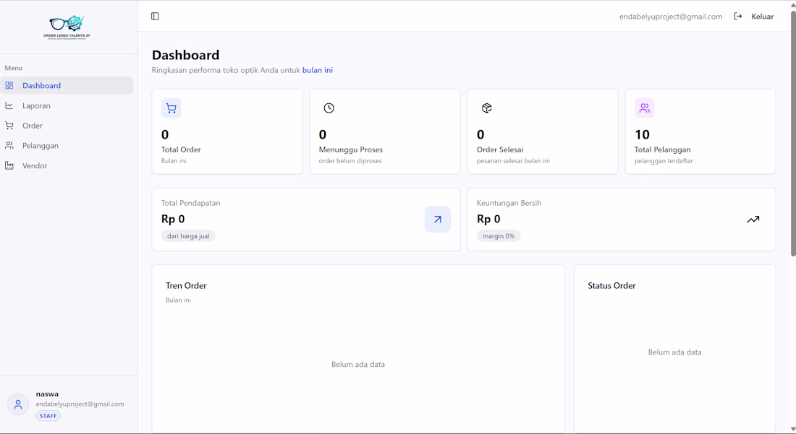Click "pesanan selesai bulan ini" subtitle
Image resolution: width=796 pixels, height=434 pixels.
[513, 161]
